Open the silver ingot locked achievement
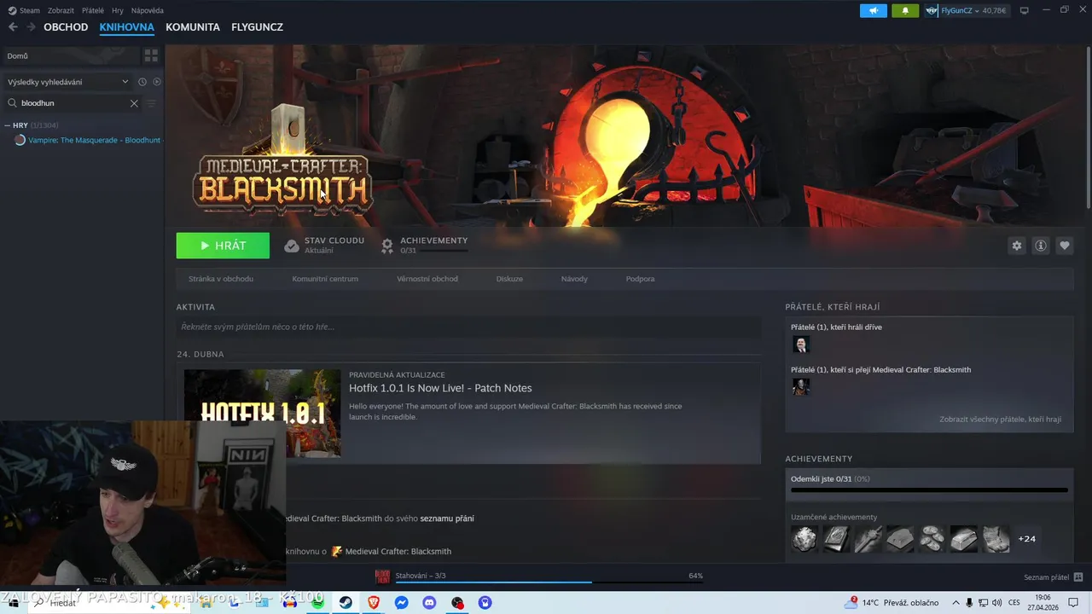 (x=964, y=539)
